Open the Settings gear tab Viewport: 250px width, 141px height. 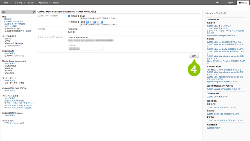[243, 3]
